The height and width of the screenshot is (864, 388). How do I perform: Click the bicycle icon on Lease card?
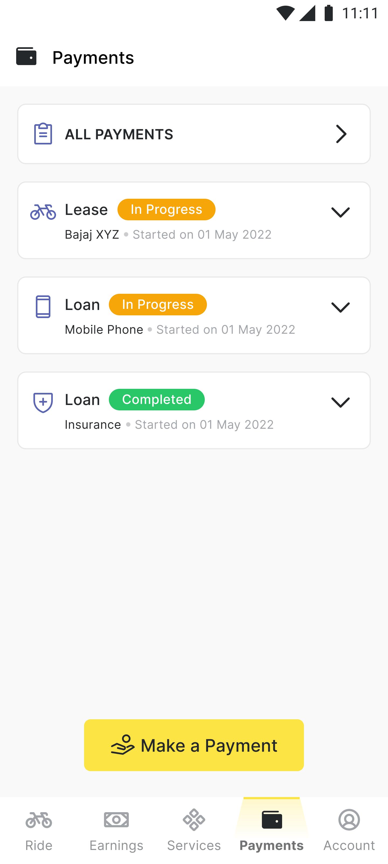pos(43,212)
